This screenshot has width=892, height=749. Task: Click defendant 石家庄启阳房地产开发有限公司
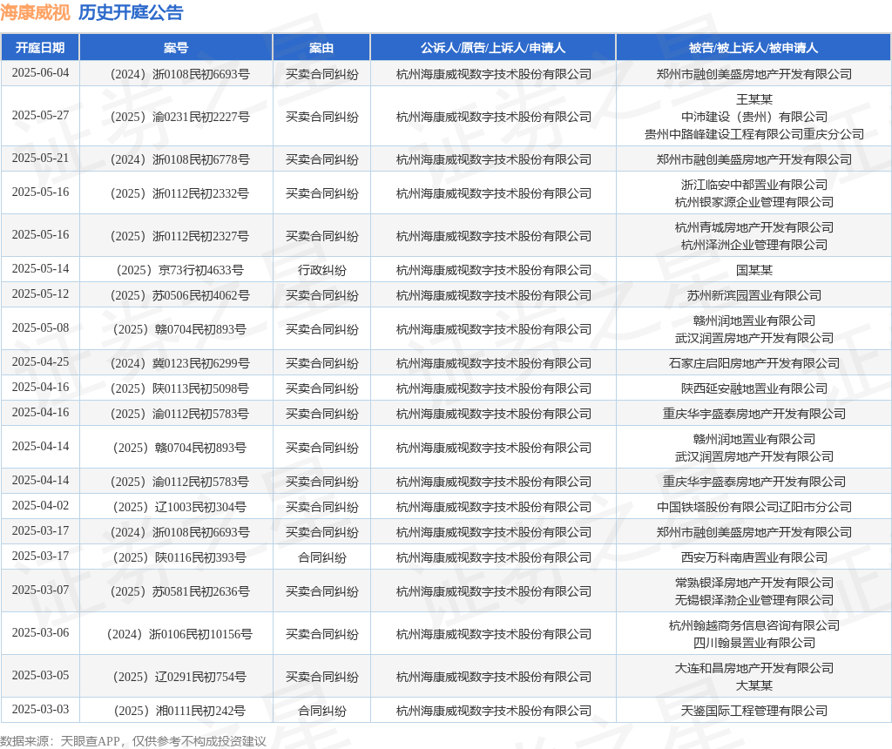pos(753,363)
